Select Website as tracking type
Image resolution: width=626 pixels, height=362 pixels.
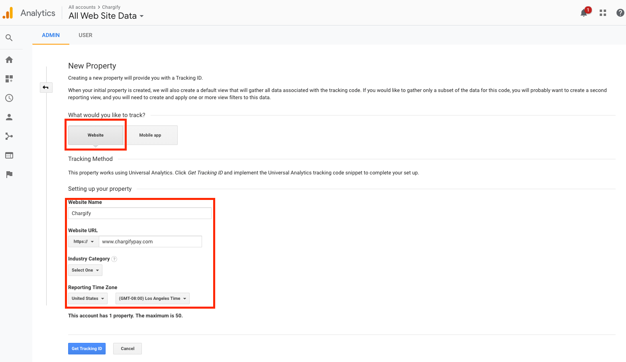(96, 135)
